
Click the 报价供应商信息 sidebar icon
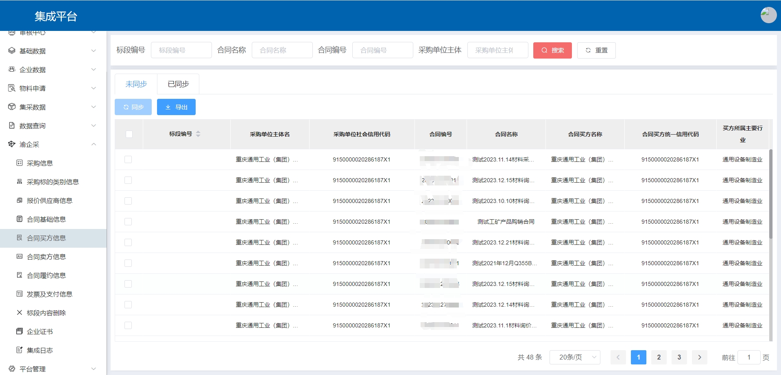(19, 201)
